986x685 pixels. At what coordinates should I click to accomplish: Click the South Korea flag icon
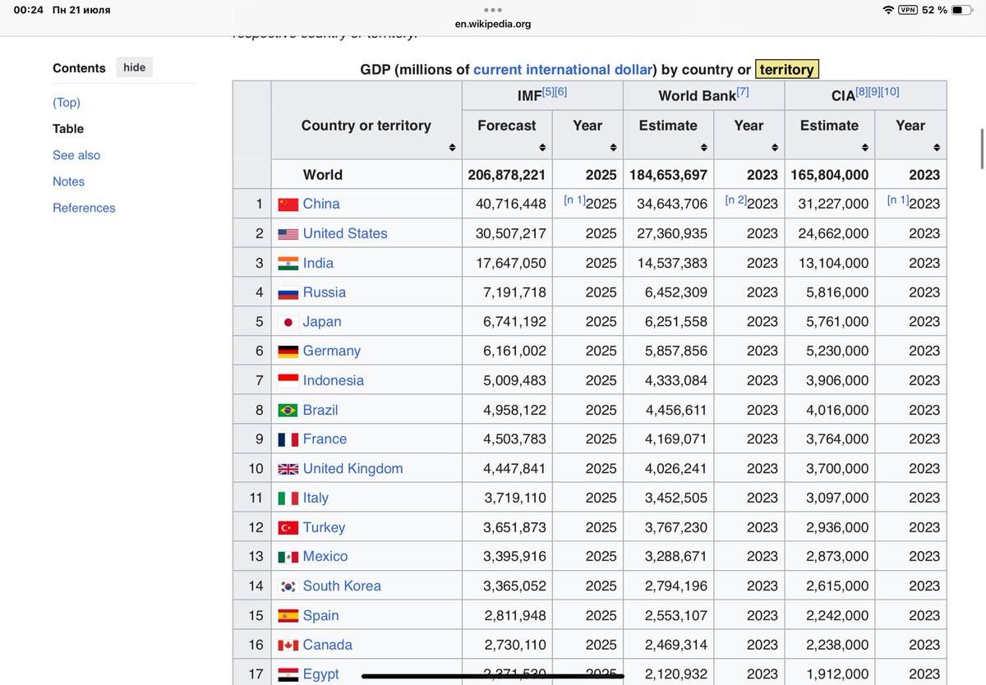pyautogui.click(x=288, y=586)
